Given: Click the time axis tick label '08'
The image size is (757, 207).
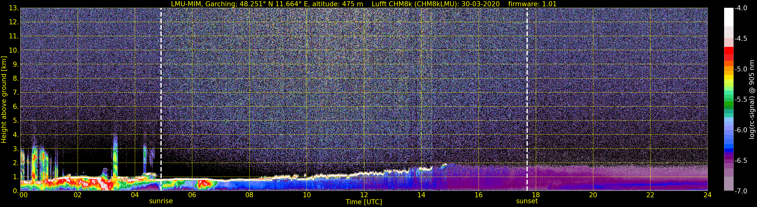Looking at the screenshot, I should [250, 195].
